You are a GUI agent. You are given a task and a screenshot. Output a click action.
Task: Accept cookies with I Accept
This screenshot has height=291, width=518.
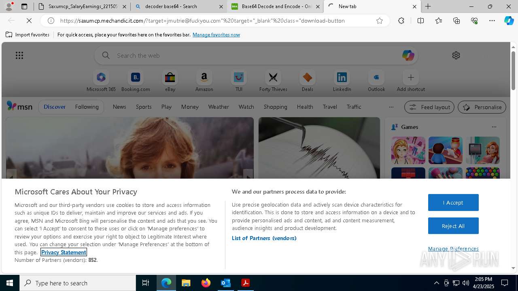[453, 202]
